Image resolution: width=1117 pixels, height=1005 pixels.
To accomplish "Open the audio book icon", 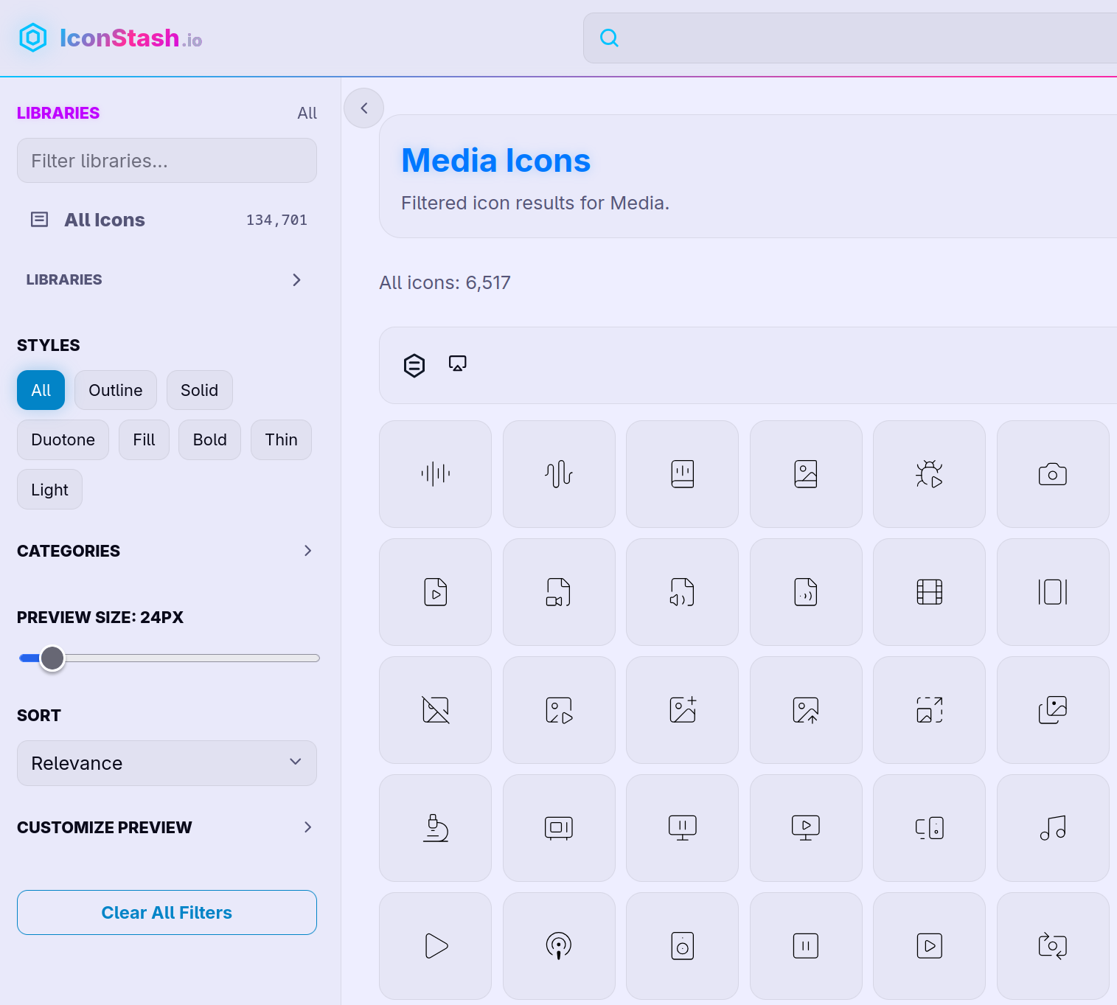I will tap(683, 474).
